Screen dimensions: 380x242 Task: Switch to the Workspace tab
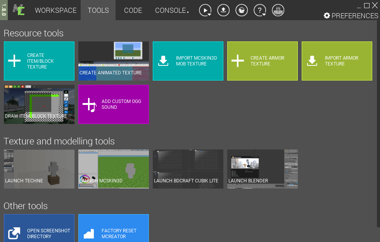coord(55,10)
